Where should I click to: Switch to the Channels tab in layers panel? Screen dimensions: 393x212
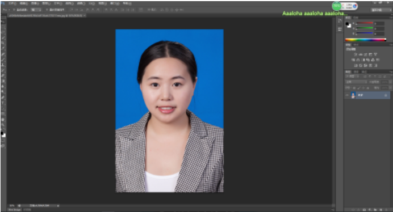356,72
